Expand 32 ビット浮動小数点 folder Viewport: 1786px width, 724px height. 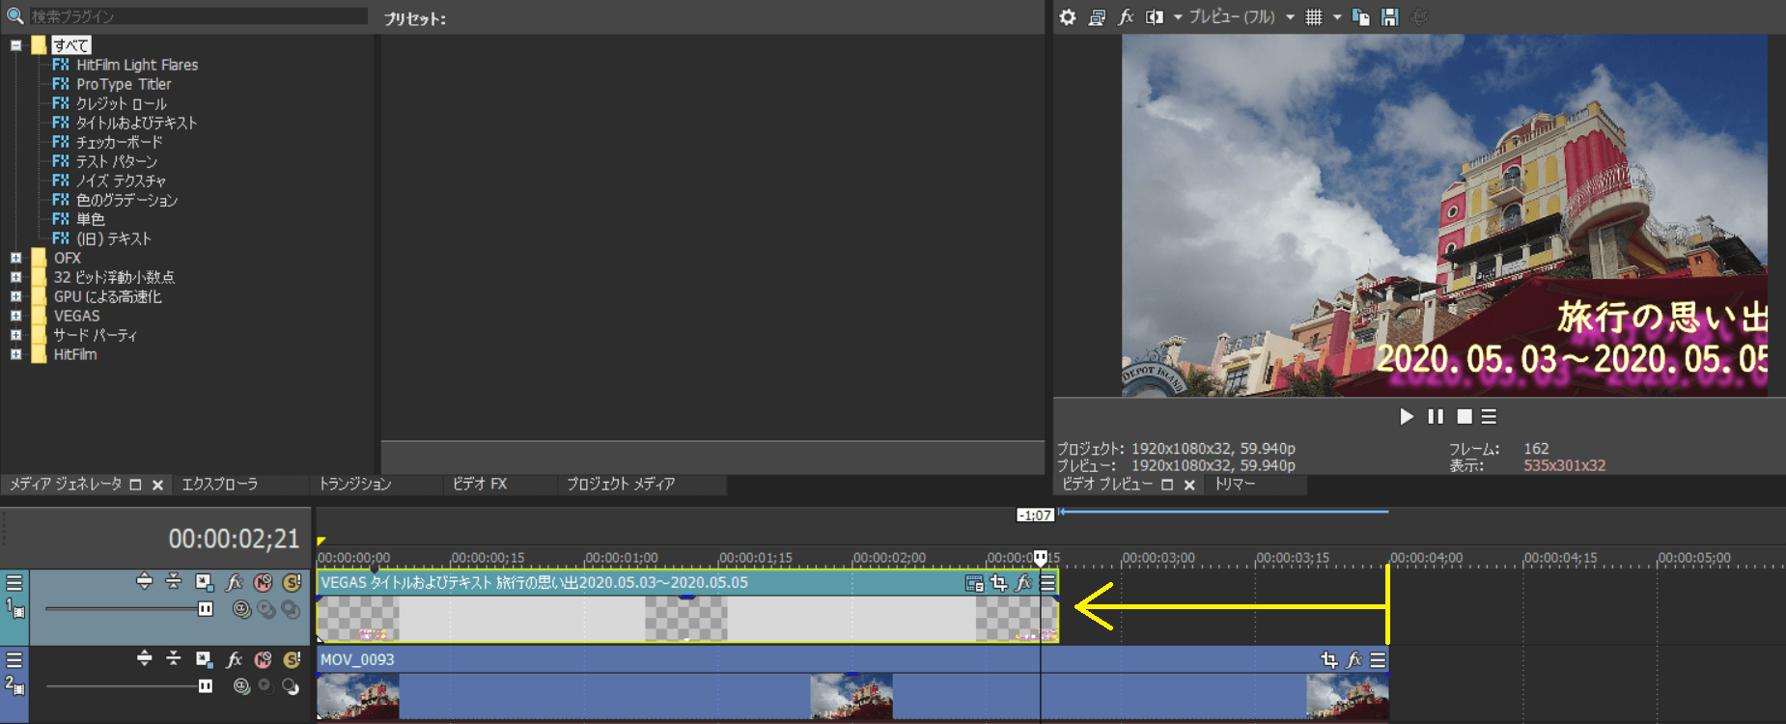coord(16,277)
